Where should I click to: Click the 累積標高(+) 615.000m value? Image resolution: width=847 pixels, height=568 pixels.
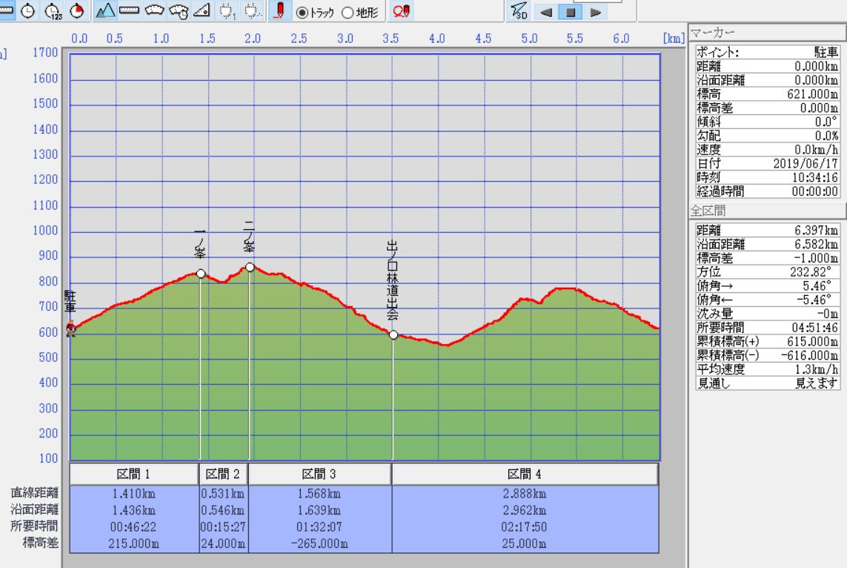[x=812, y=342]
